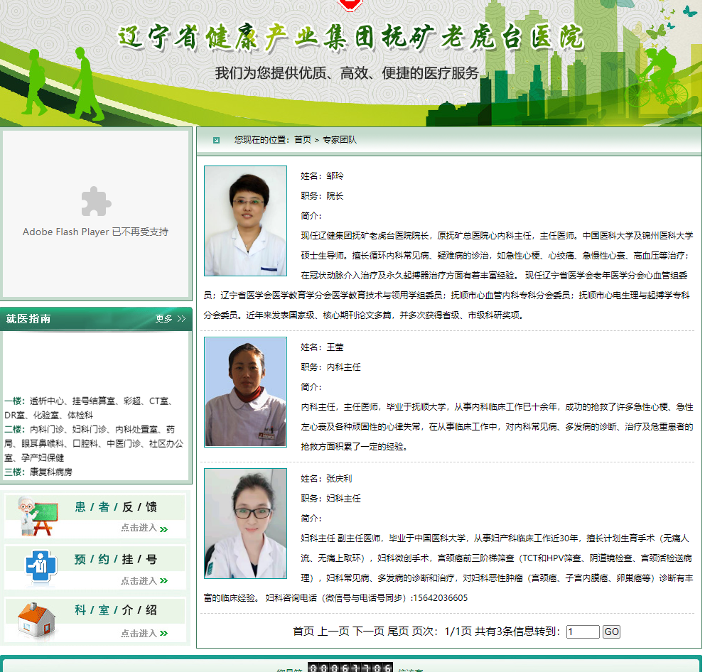Viewport: 705px width, 672px height.
Task: Click green arrows next to 预约挂号 点击进入
Action: (163, 581)
